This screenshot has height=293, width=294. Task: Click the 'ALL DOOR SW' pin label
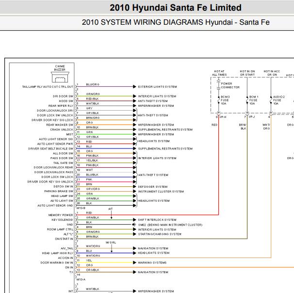63,153
